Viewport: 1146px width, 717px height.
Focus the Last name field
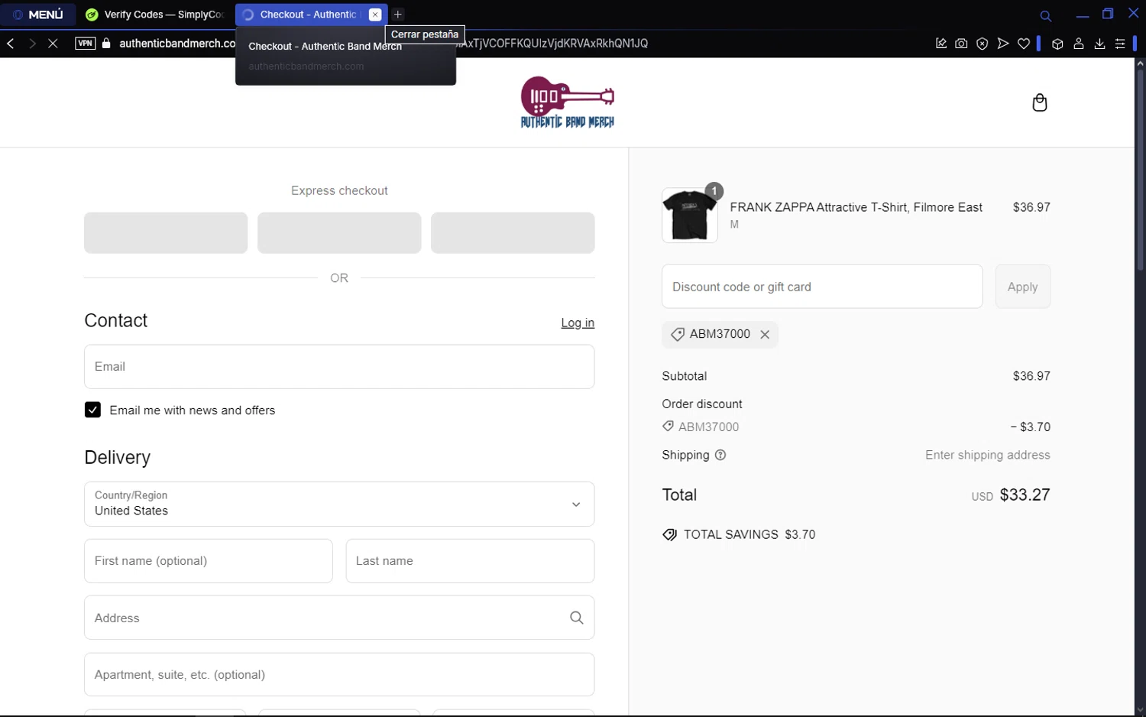470,560
